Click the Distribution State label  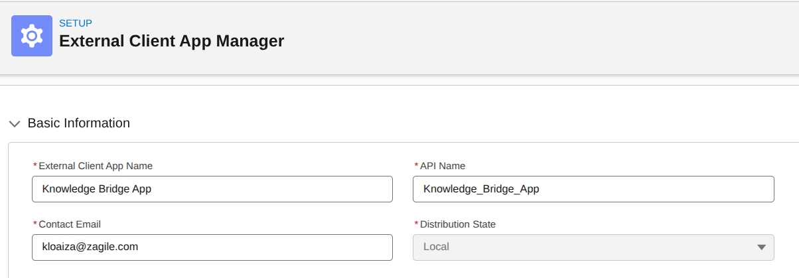coord(458,224)
